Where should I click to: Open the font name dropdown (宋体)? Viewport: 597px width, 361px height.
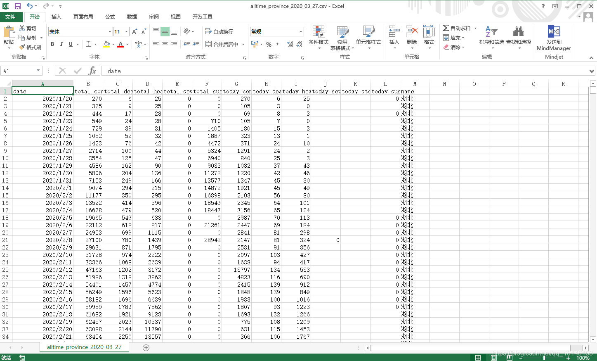(x=110, y=32)
